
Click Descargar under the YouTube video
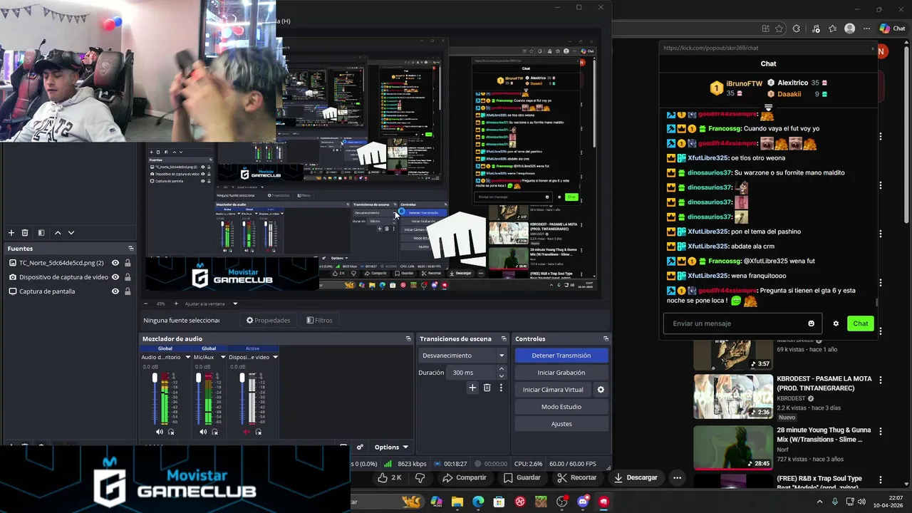point(636,477)
